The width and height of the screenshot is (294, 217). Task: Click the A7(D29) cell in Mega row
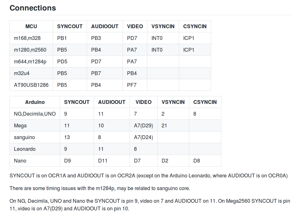[144, 126]
